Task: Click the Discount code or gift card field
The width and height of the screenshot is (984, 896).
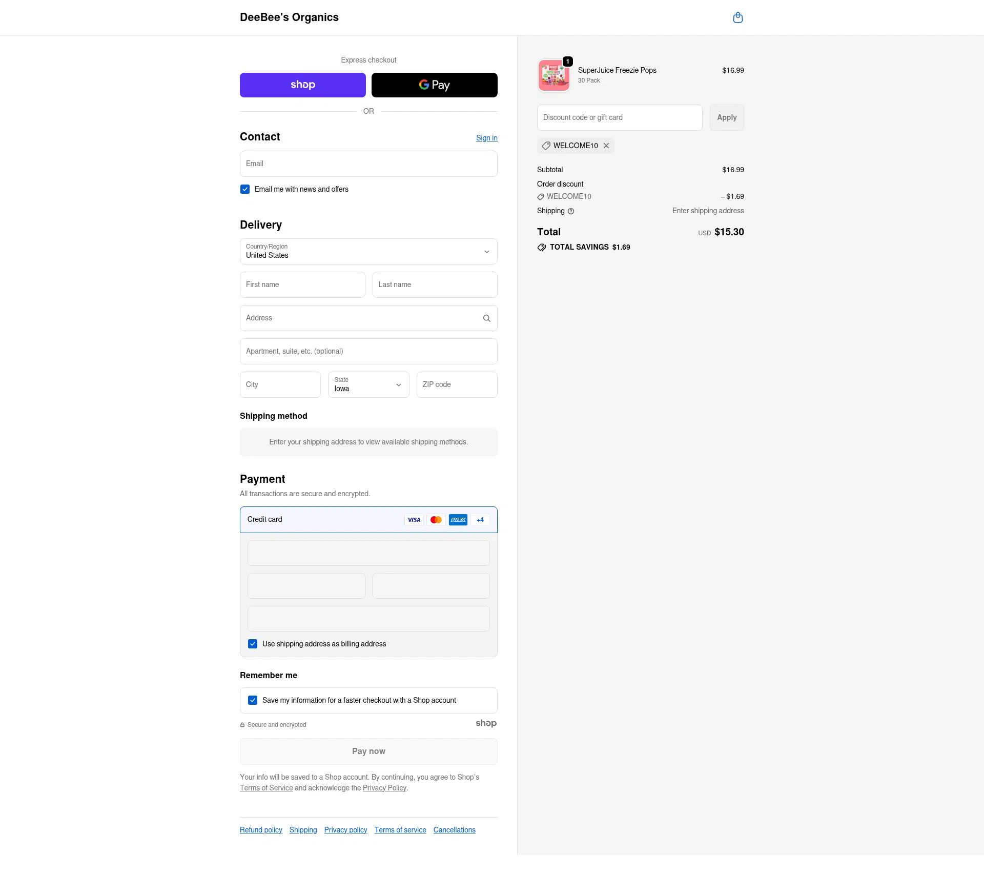Action: pyautogui.click(x=619, y=118)
